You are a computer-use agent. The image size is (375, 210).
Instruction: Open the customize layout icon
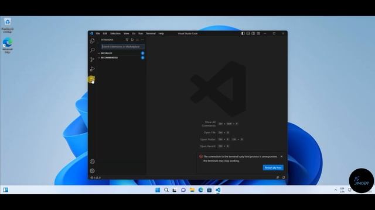258,34
